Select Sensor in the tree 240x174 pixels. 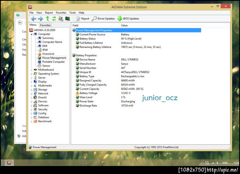pos(46,66)
